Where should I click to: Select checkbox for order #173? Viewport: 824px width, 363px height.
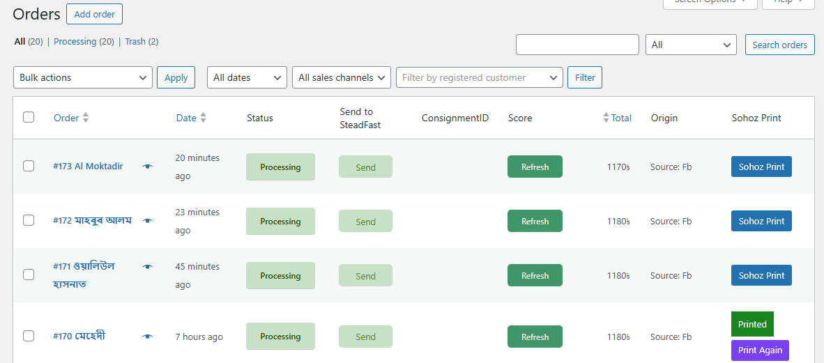coord(29,166)
